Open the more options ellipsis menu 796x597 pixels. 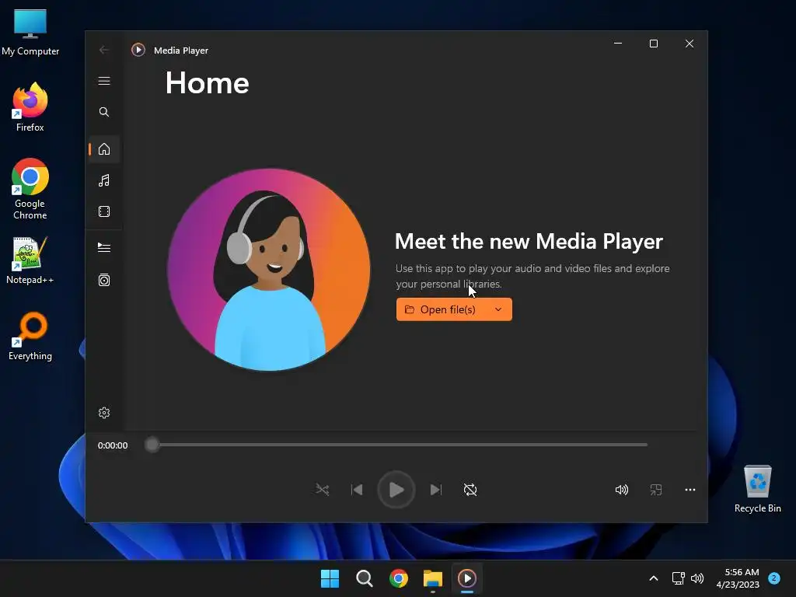pyautogui.click(x=690, y=490)
